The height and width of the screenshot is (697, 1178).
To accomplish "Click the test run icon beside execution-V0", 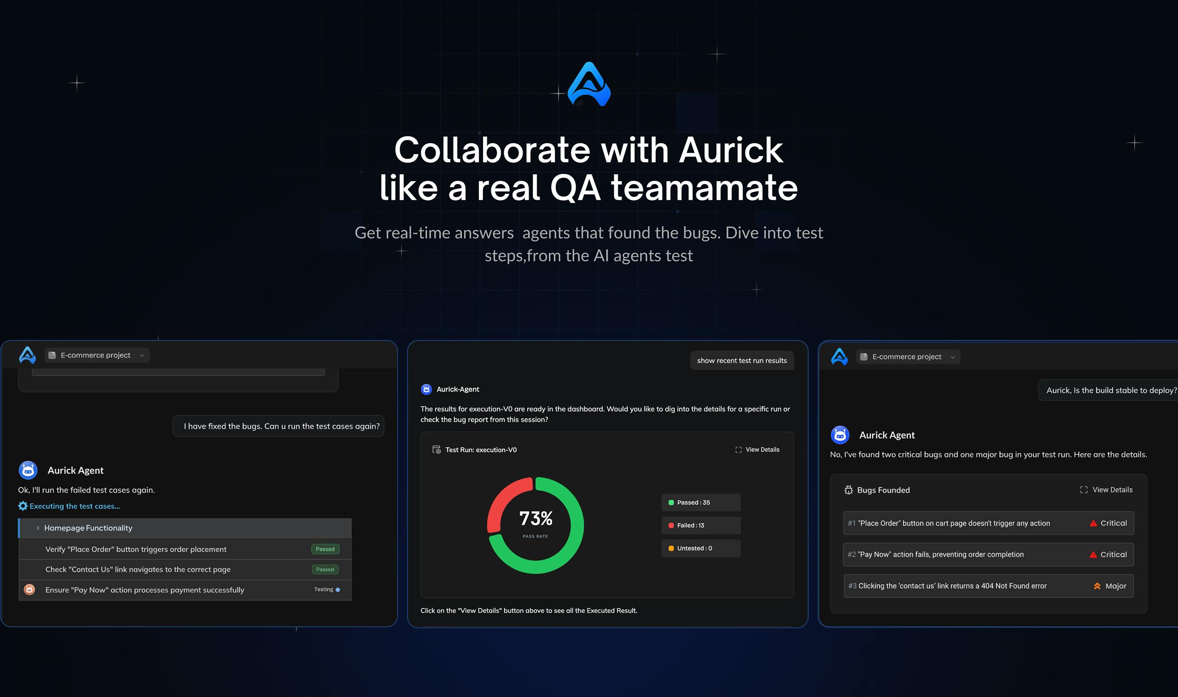I will [x=437, y=449].
